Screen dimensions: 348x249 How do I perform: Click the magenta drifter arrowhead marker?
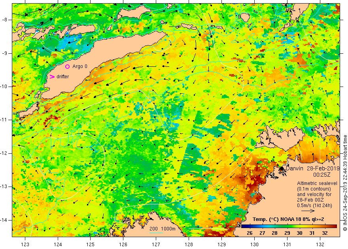pyautogui.click(x=52, y=77)
